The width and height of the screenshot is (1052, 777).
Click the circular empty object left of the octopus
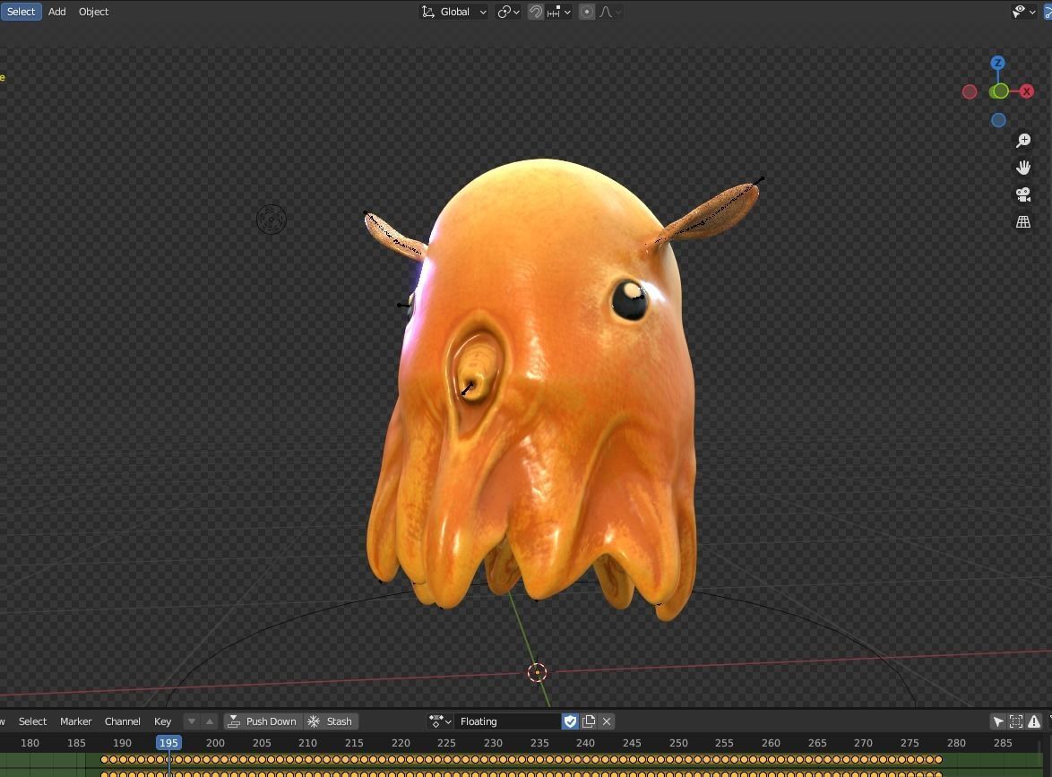(x=271, y=220)
